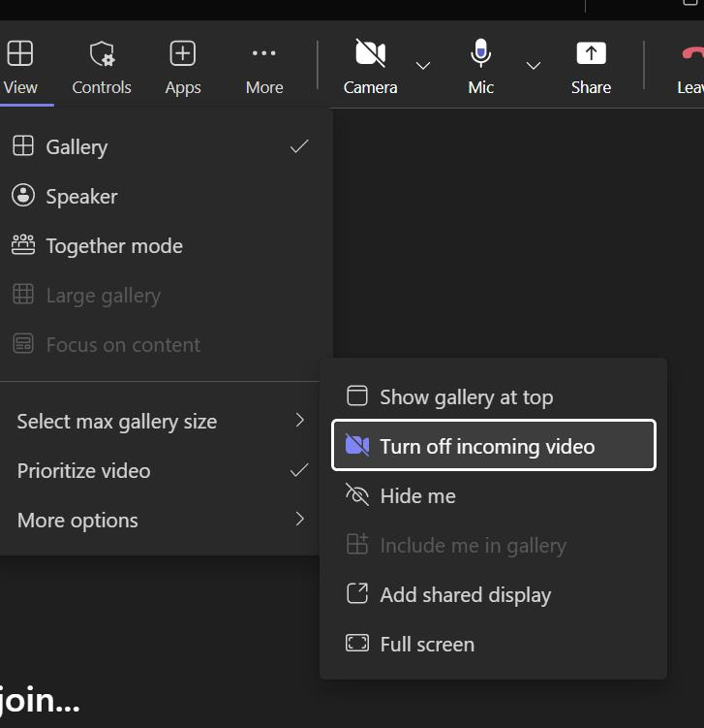Choose Together mode
This screenshot has width=704, height=728.
pyautogui.click(x=160, y=245)
